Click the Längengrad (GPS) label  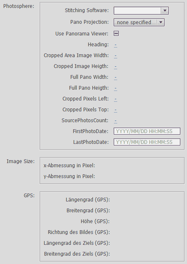tap(88, 200)
